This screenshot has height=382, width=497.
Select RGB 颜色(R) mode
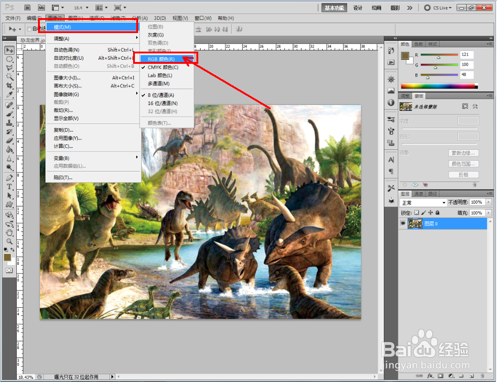pyautogui.click(x=167, y=59)
